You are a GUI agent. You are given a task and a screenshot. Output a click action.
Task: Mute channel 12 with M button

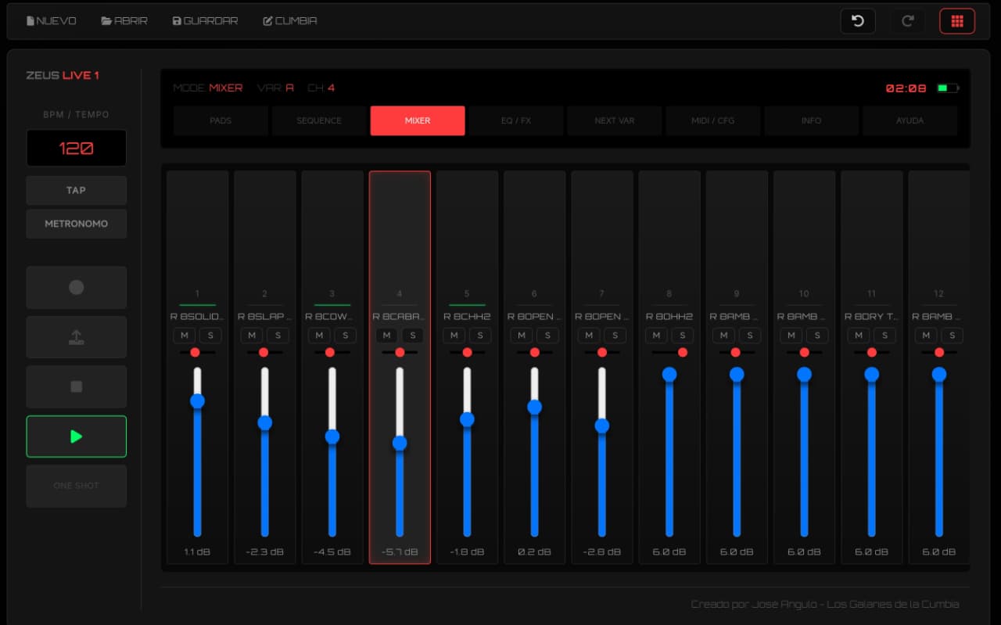(926, 336)
